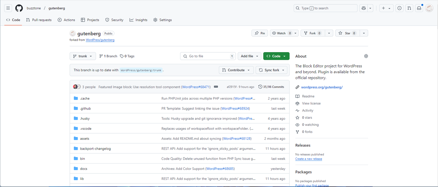Open the Copilot chat icon

tap(364, 8)
